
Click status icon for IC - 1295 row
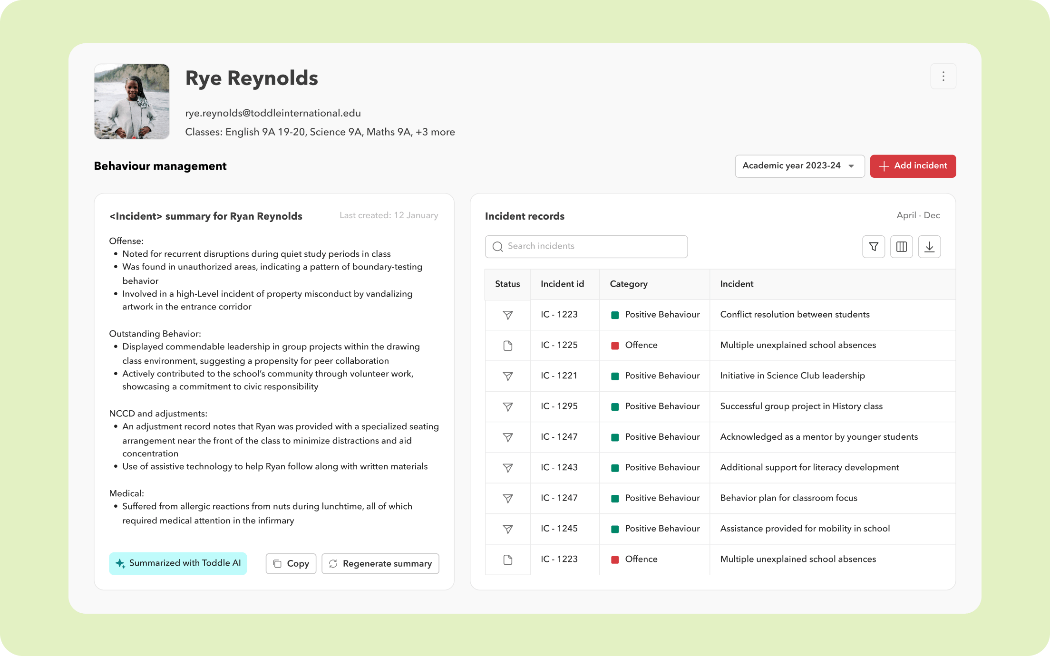[x=508, y=407]
